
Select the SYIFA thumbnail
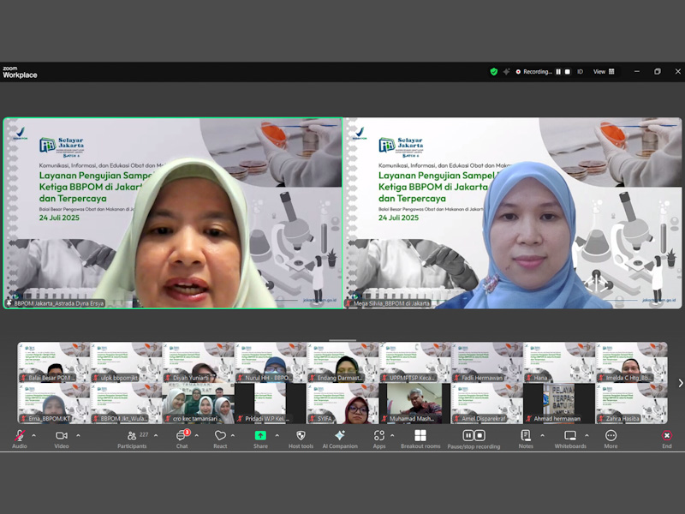(342, 403)
